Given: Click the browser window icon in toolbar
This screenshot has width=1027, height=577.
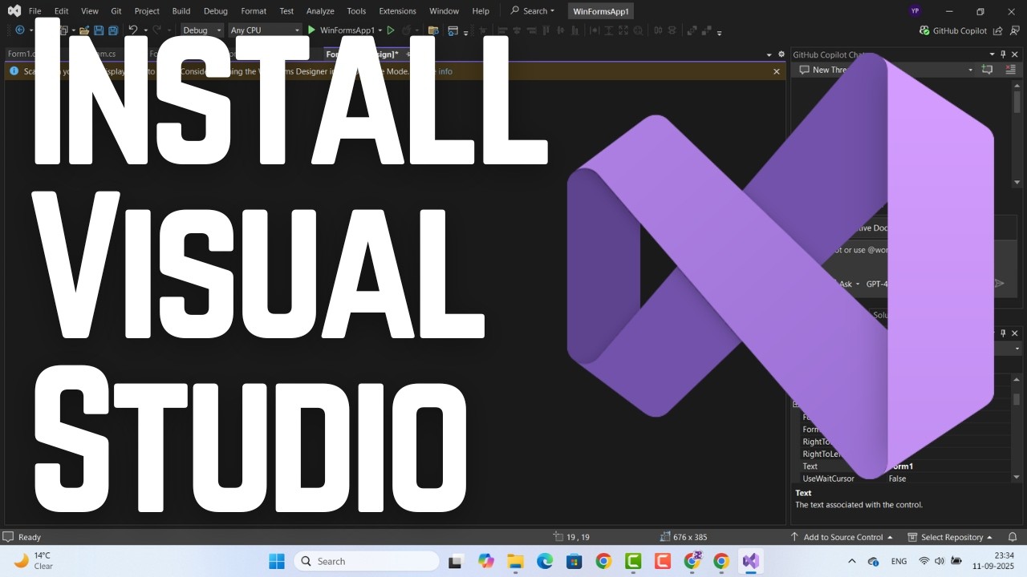Looking at the screenshot, I should [x=453, y=30].
